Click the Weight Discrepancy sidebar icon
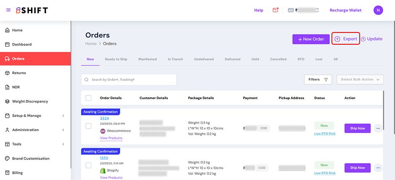The image size is (395, 180). (x=7, y=102)
